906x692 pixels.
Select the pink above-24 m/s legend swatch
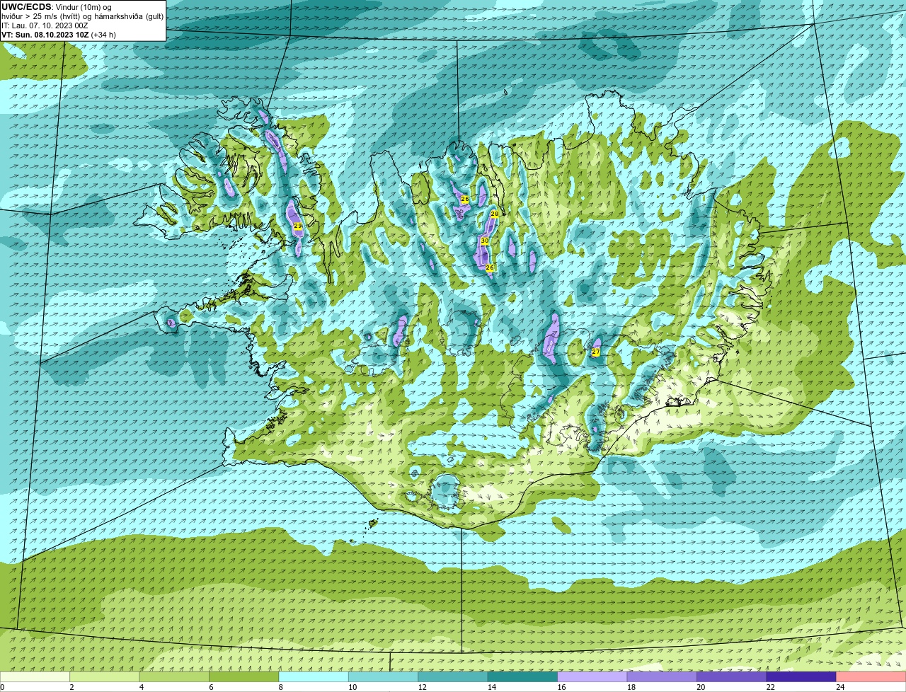pos(871,676)
